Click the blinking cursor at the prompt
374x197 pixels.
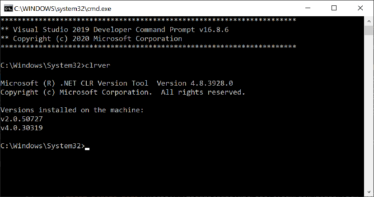click(x=87, y=148)
